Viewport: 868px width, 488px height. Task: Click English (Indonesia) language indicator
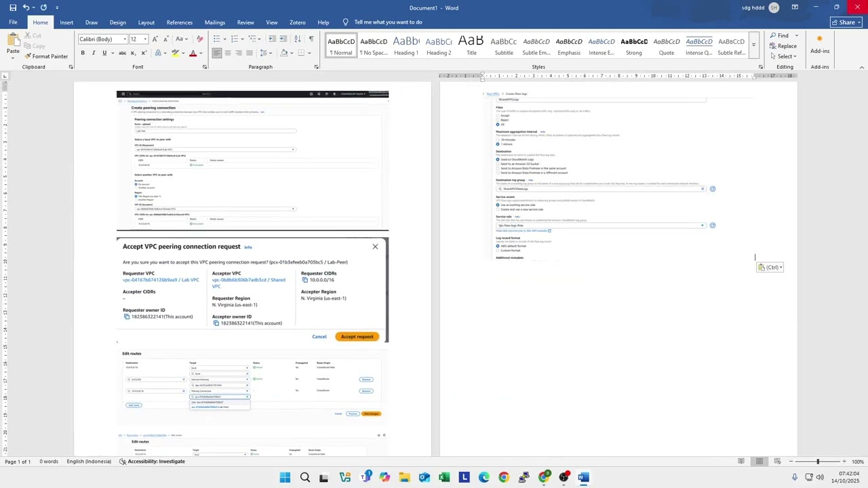click(x=89, y=462)
